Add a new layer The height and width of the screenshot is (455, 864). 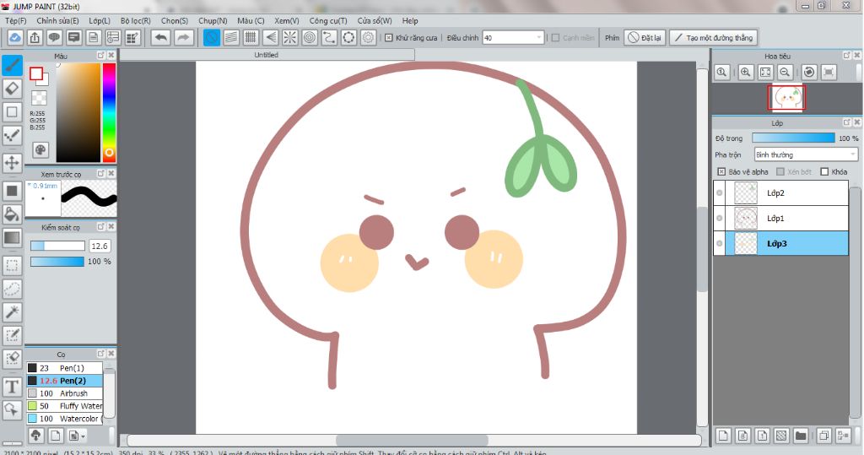[x=723, y=436]
